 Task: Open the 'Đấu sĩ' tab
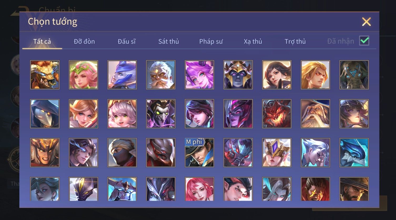127,41
